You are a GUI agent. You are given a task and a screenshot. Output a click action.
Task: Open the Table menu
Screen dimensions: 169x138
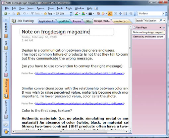(69, 8)
